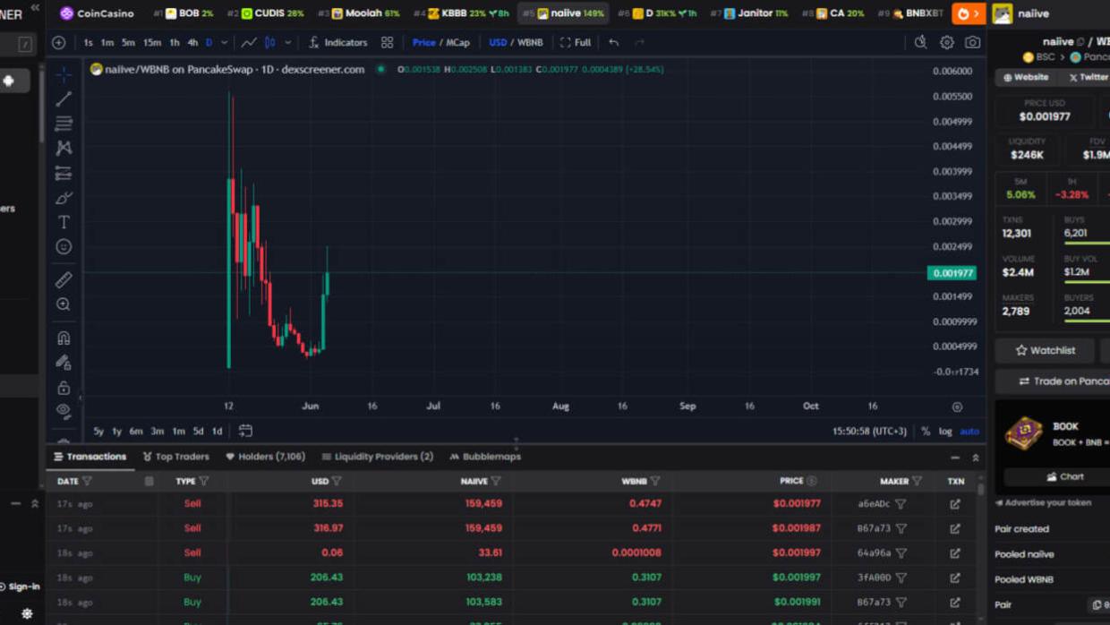Redo the last chart action
The height and width of the screenshot is (625, 1110).
point(639,42)
